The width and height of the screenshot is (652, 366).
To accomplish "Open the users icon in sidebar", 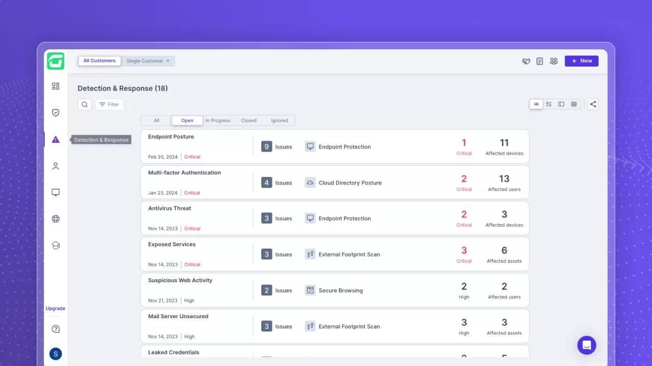I will [56, 166].
